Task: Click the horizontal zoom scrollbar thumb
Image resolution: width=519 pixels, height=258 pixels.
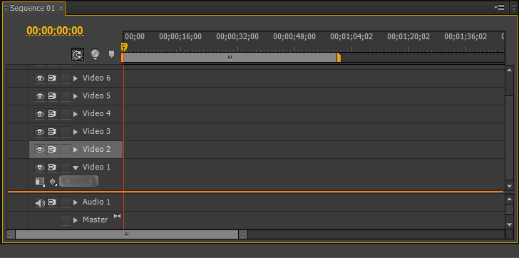Action: tap(126, 234)
